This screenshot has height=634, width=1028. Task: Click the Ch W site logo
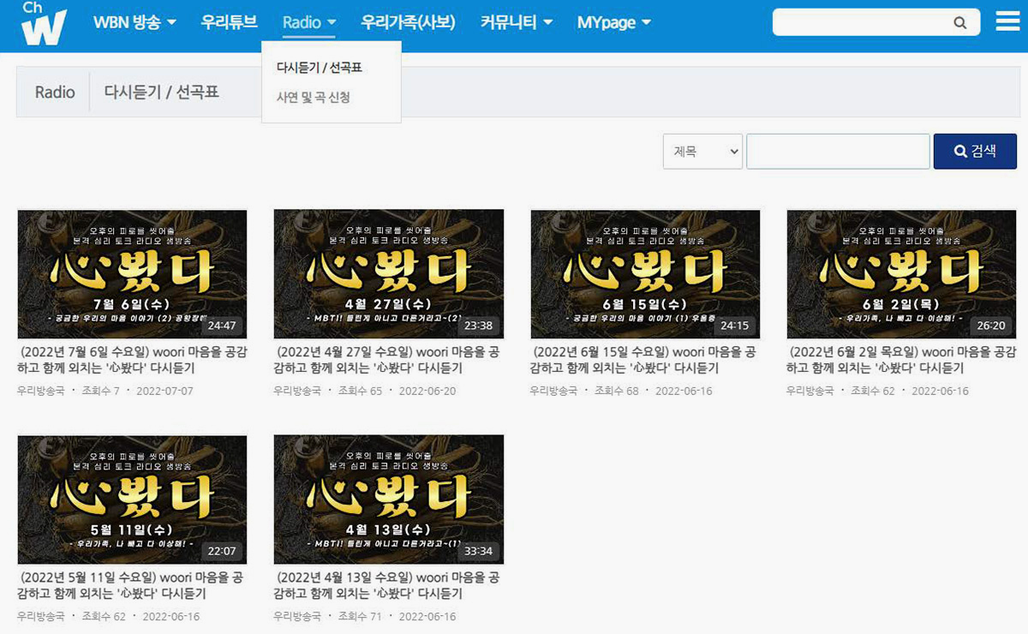(44, 24)
